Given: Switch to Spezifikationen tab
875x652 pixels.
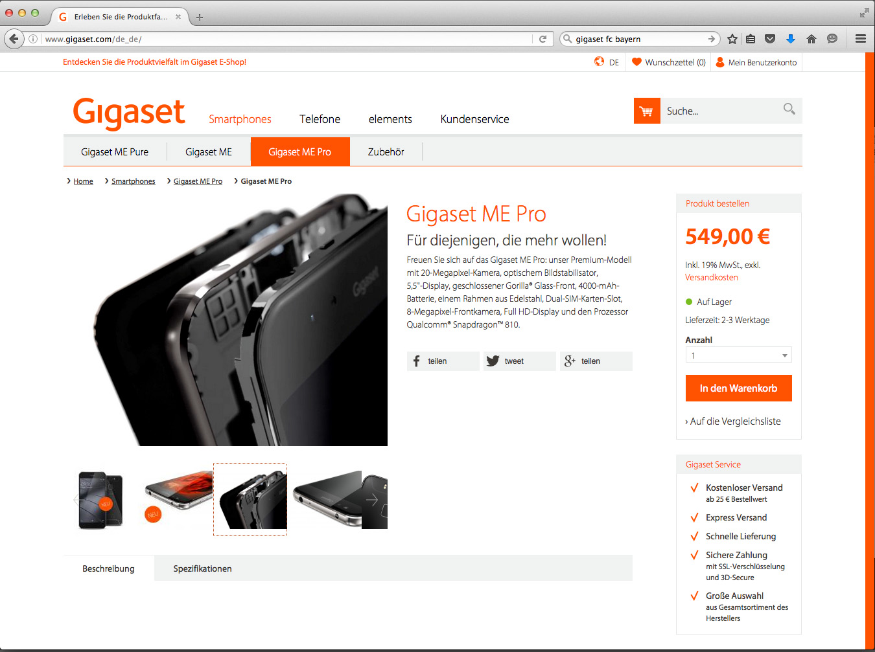Looking at the screenshot, I should (x=202, y=568).
